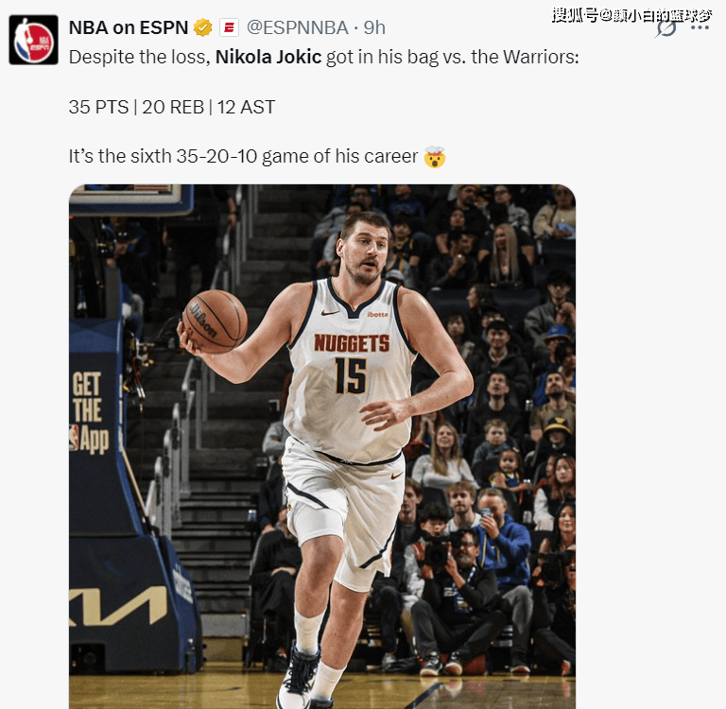Open the Jokic game photo
Viewport: 726px width, 709px height.
coord(322,446)
